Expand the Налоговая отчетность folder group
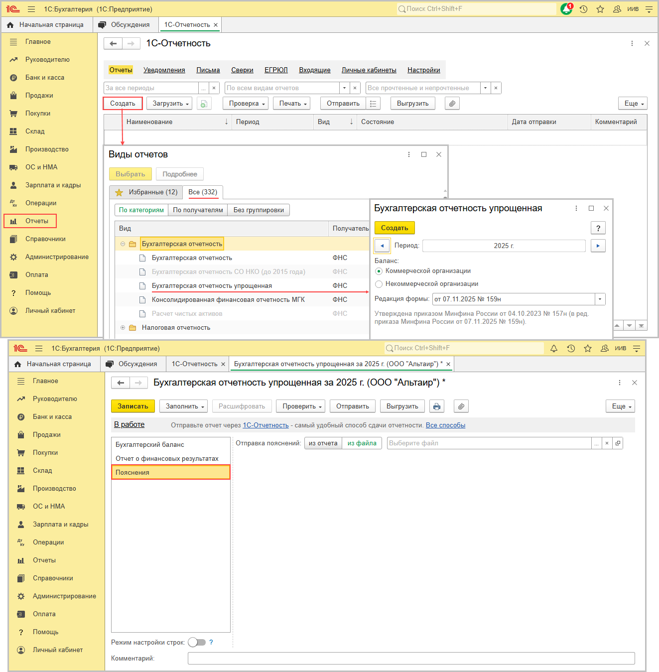The image size is (659, 672). coord(123,328)
